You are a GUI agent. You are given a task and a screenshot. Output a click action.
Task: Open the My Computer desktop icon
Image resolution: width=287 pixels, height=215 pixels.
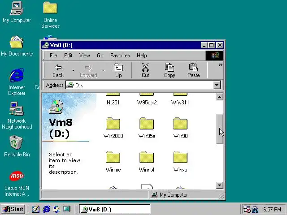17,12
